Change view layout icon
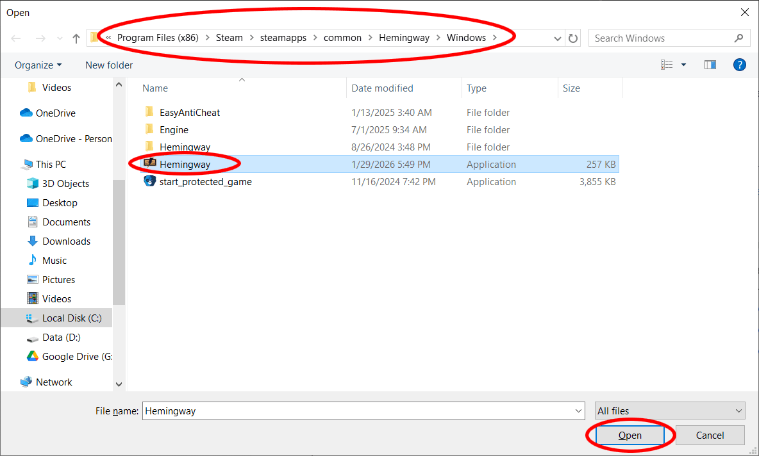 667,65
